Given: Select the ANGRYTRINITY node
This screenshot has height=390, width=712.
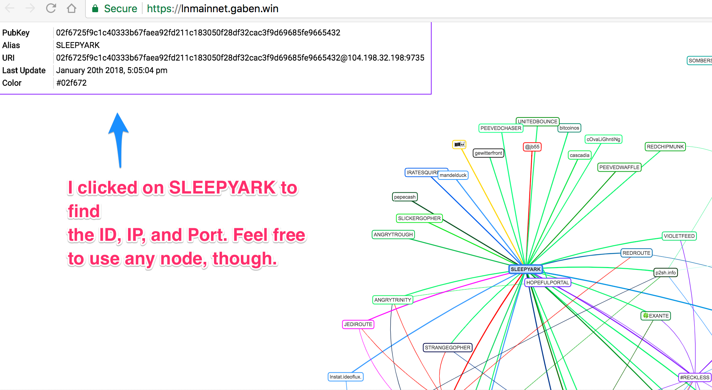Looking at the screenshot, I should coord(393,300).
